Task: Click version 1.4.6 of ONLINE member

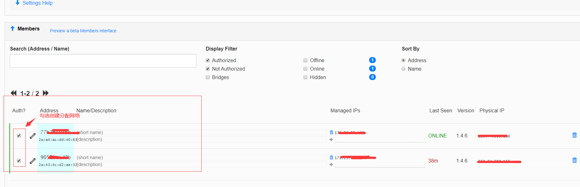Action: pyautogui.click(x=462, y=136)
